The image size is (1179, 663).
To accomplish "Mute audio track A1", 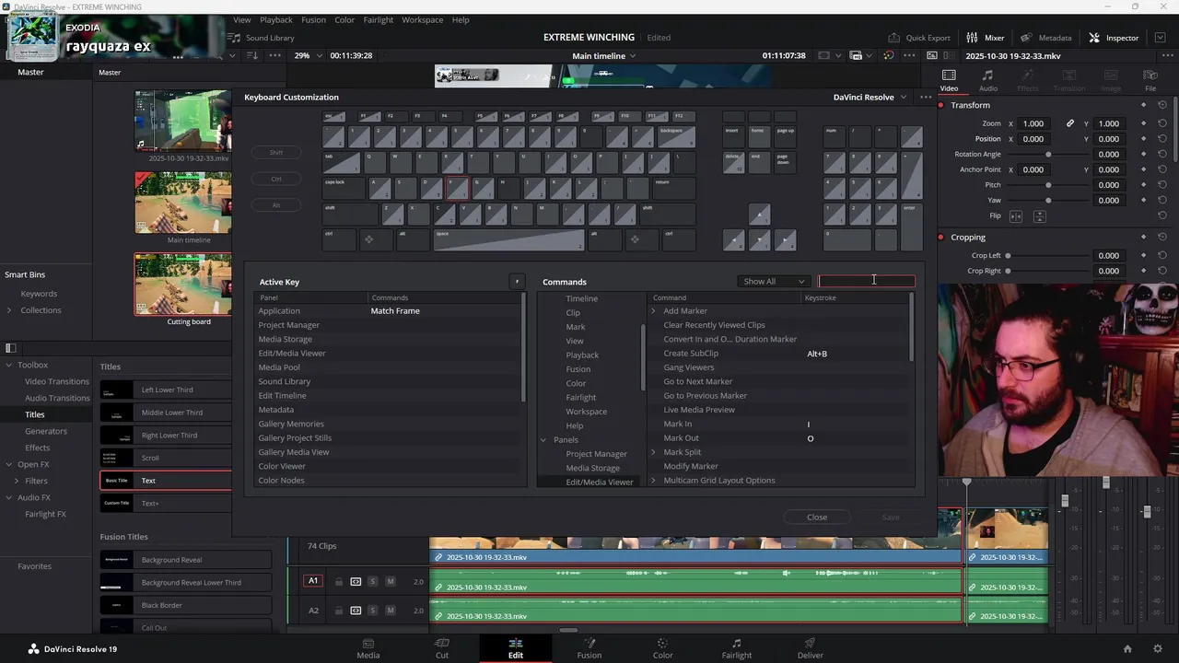I will coord(390,581).
